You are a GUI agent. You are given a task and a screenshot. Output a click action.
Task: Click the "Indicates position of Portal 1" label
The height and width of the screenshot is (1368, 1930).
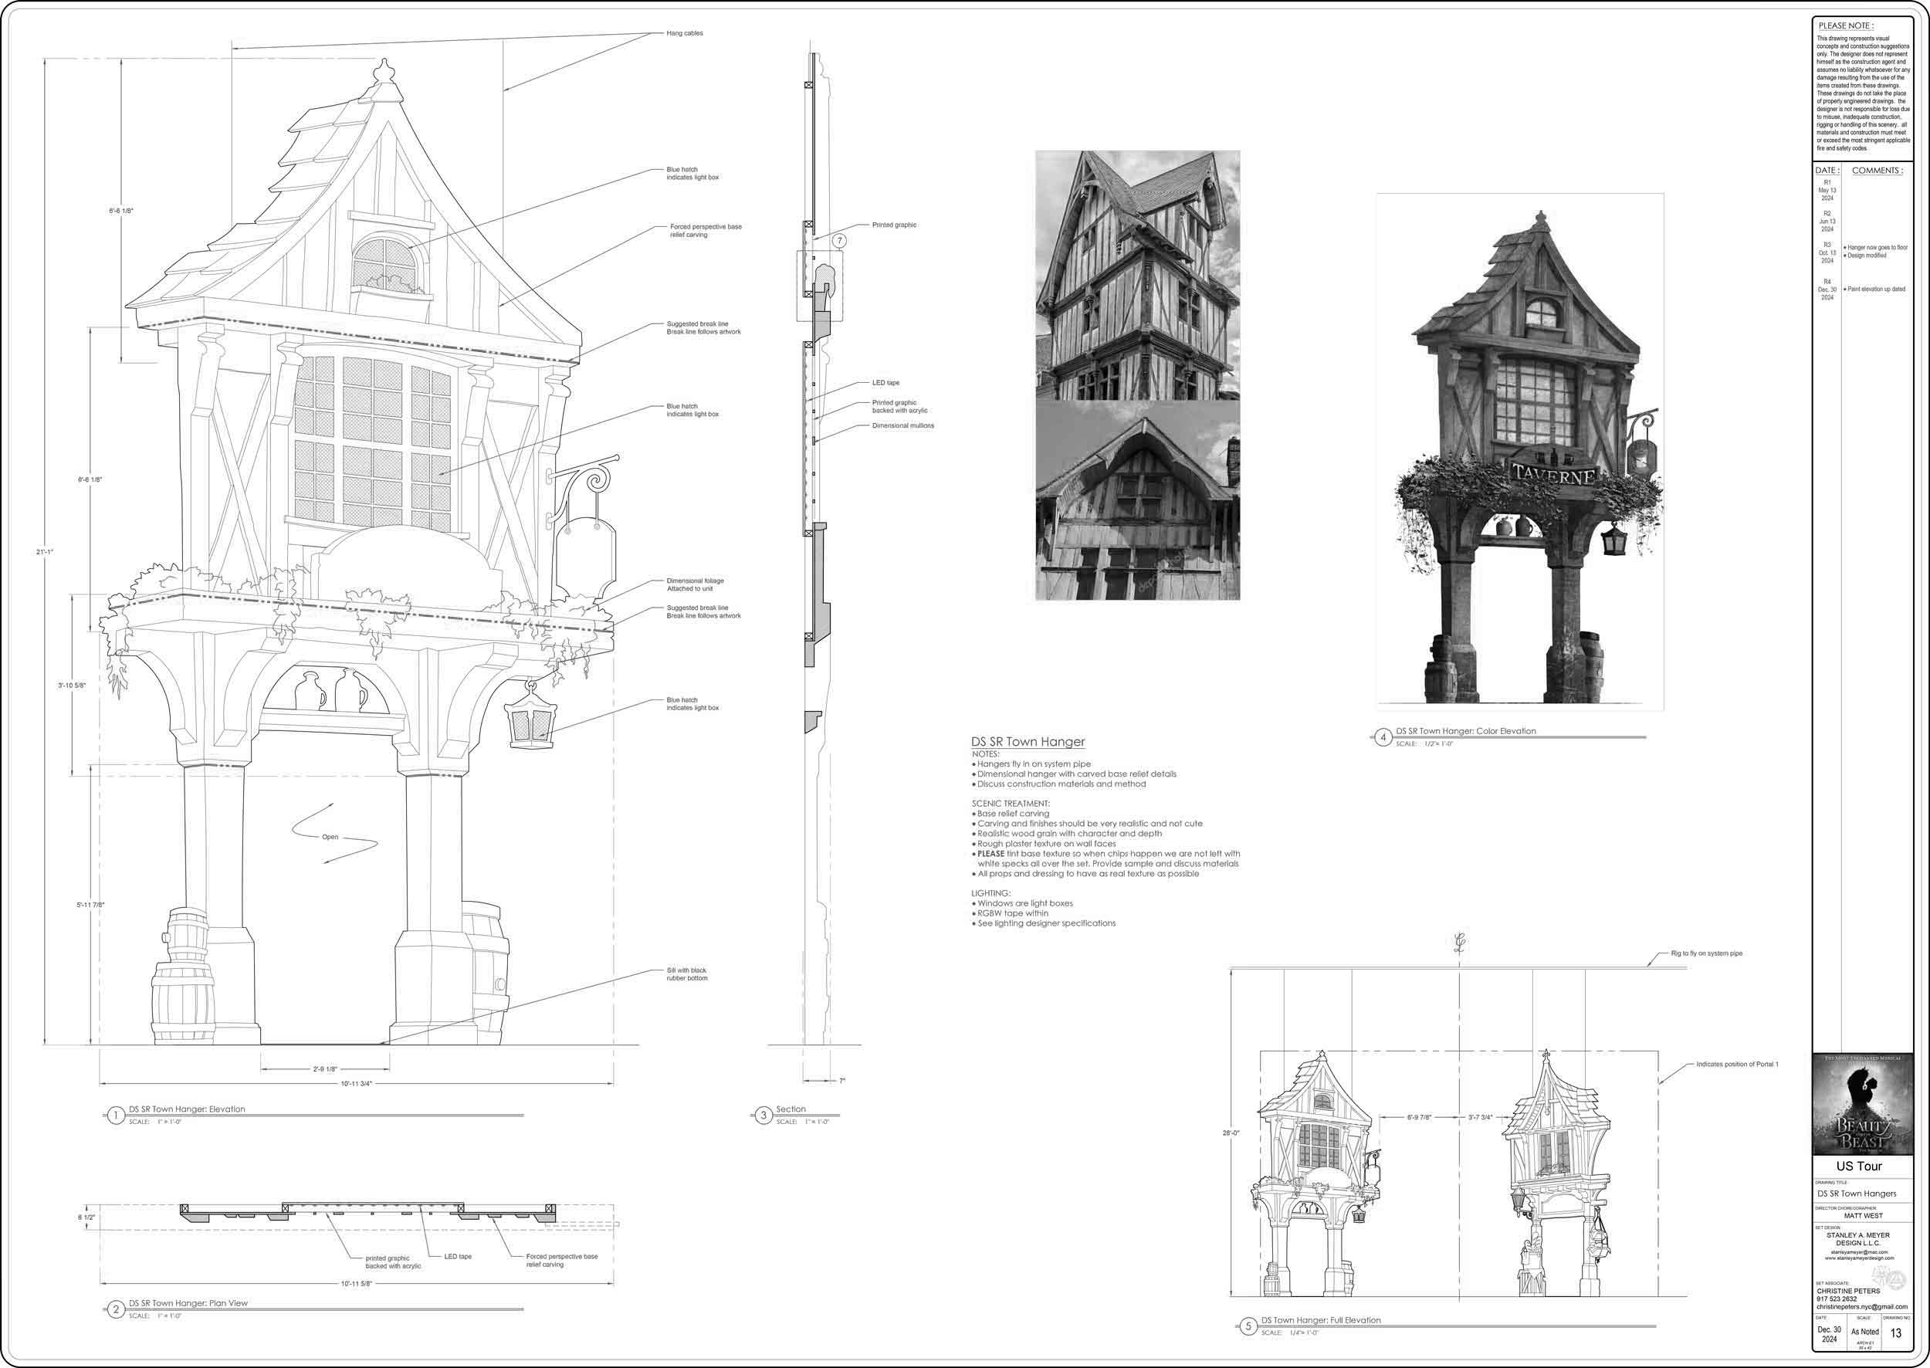click(1737, 1064)
